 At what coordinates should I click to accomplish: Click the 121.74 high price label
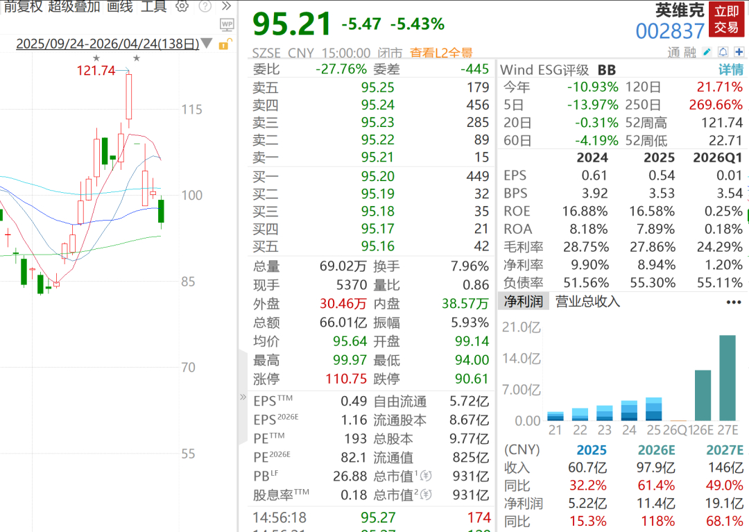click(x=96, y=71)
